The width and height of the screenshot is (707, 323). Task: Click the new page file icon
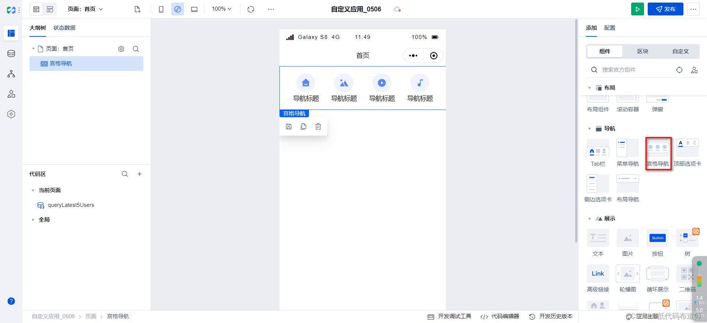(137, 9)
